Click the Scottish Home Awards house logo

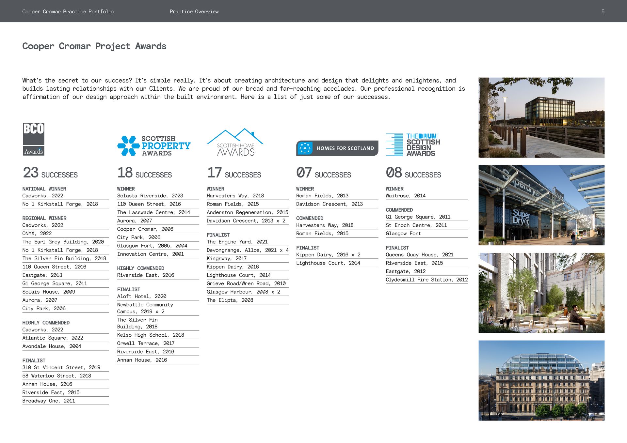pos(235,142)
